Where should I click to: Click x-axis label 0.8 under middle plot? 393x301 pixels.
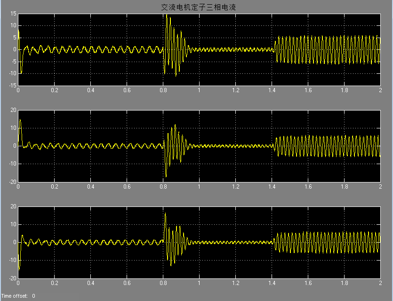coord(163,187)
